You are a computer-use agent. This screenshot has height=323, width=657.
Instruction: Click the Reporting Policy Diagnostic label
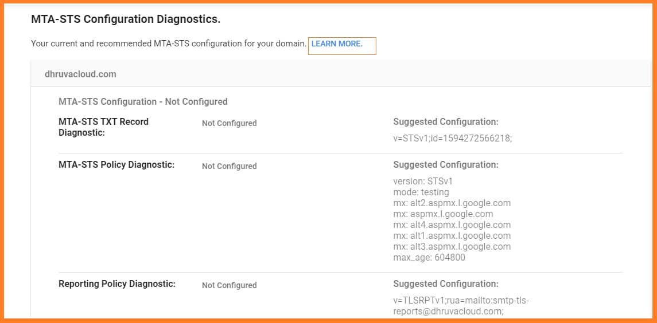coord(117,284)
